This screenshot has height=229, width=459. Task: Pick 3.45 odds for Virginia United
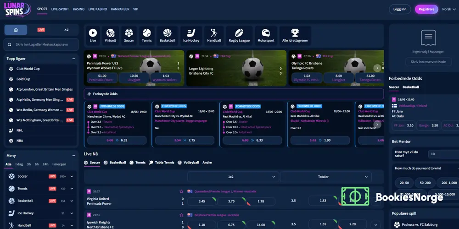[202, 201]
